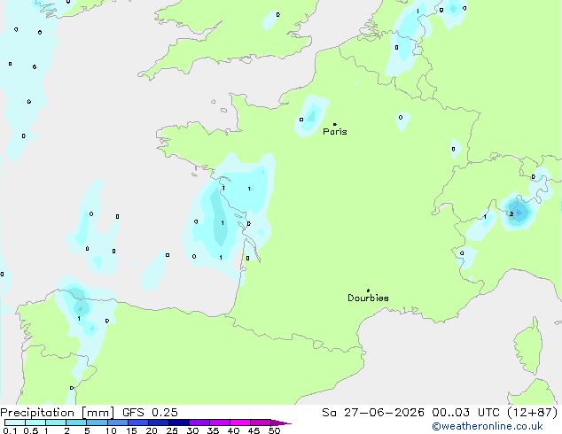Viewport: 562px width, 434px height.
Task: Open the weatheronline.co.uk copyright link
Action: click(488, 426)
